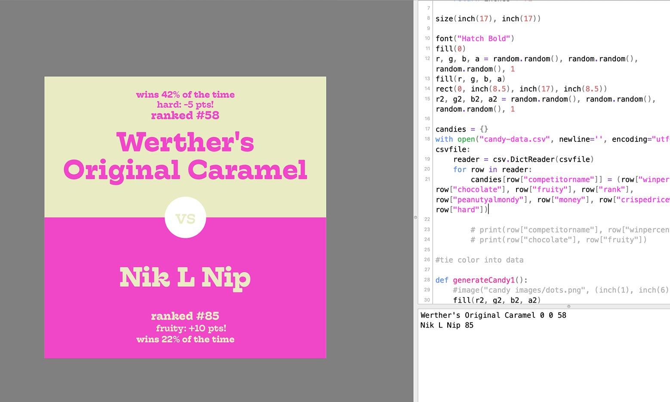This screenshot has width=670, height=402.
Task: Click the "ranked #85" text on canvas
Action: (185, 316)
